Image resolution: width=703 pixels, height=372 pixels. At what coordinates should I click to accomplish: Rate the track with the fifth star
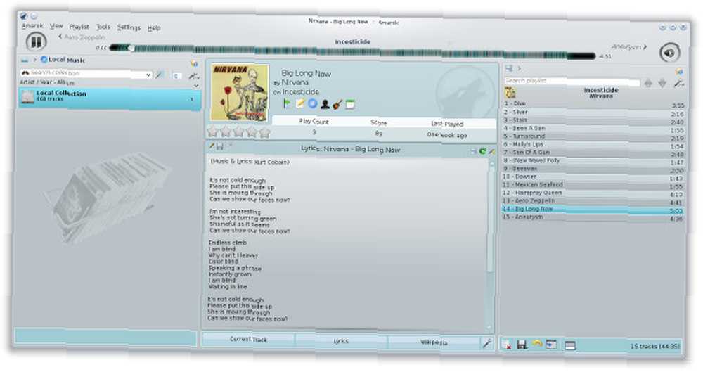tap(264, 132)
